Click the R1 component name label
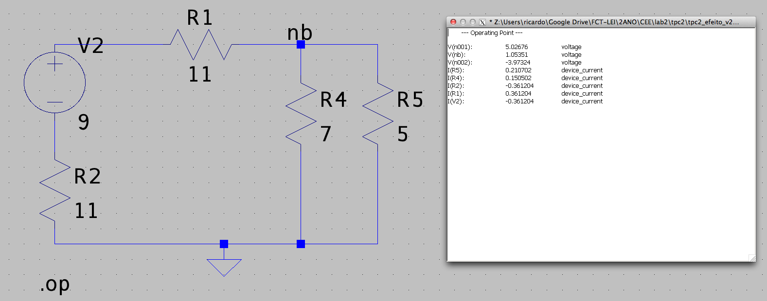 pyautogui.click(x=200, y=18)
